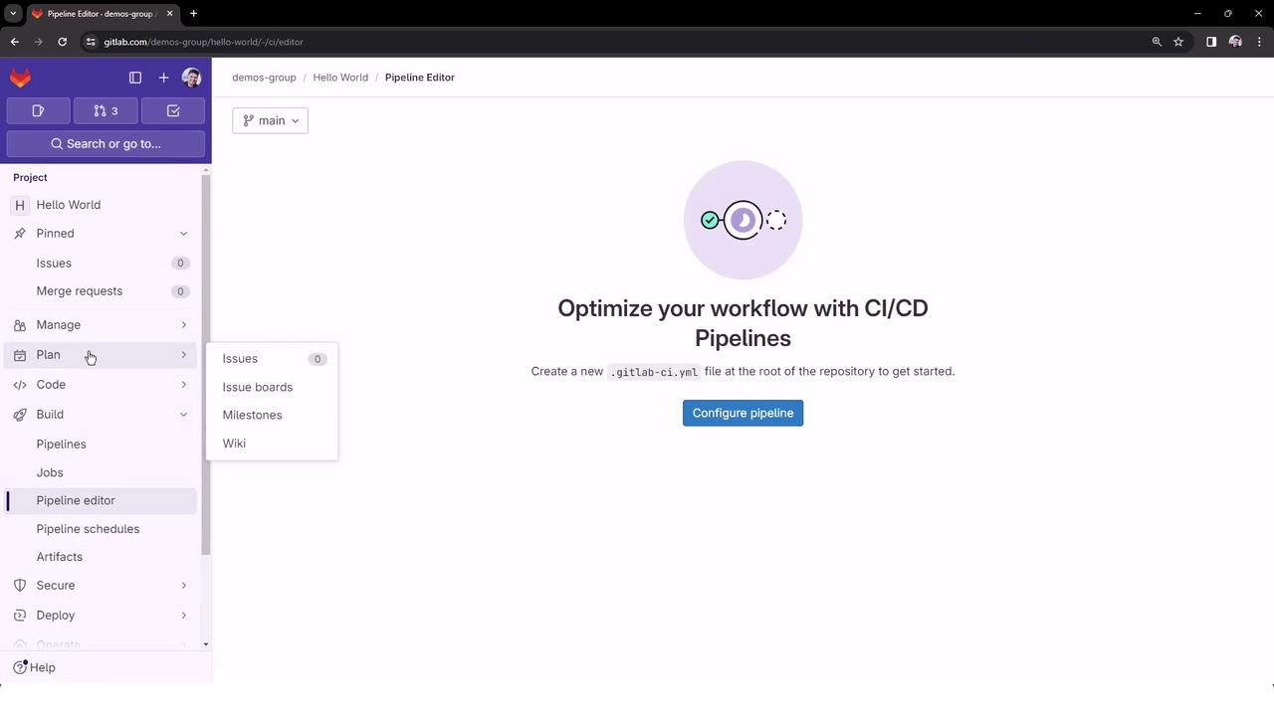Reload the page
Viewport: 1274px width, 716px height.
click(x=62, y=42)
